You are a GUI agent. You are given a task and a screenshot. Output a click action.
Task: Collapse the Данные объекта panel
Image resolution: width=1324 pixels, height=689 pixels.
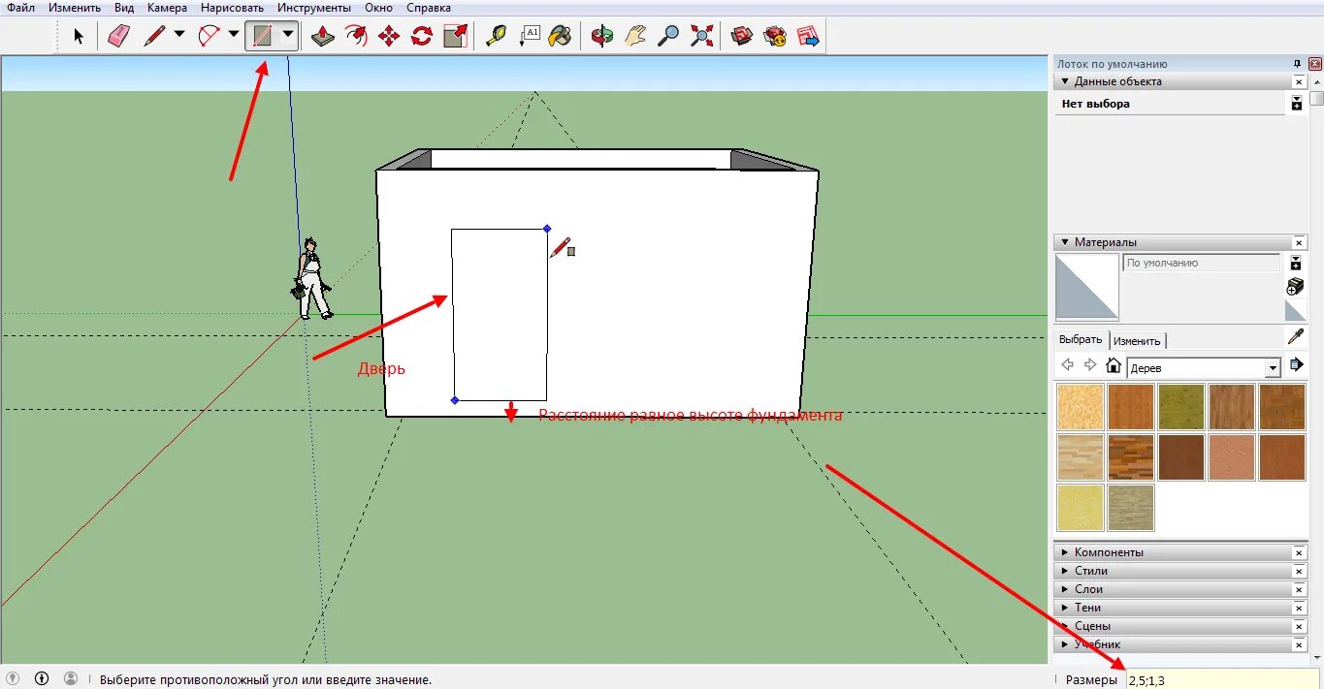click(x=1065, y=81)
